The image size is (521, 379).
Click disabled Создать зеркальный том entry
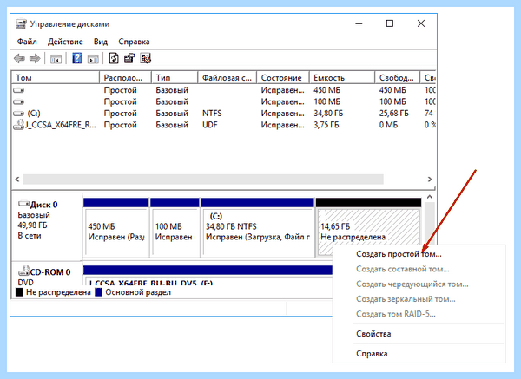point(406,299)
